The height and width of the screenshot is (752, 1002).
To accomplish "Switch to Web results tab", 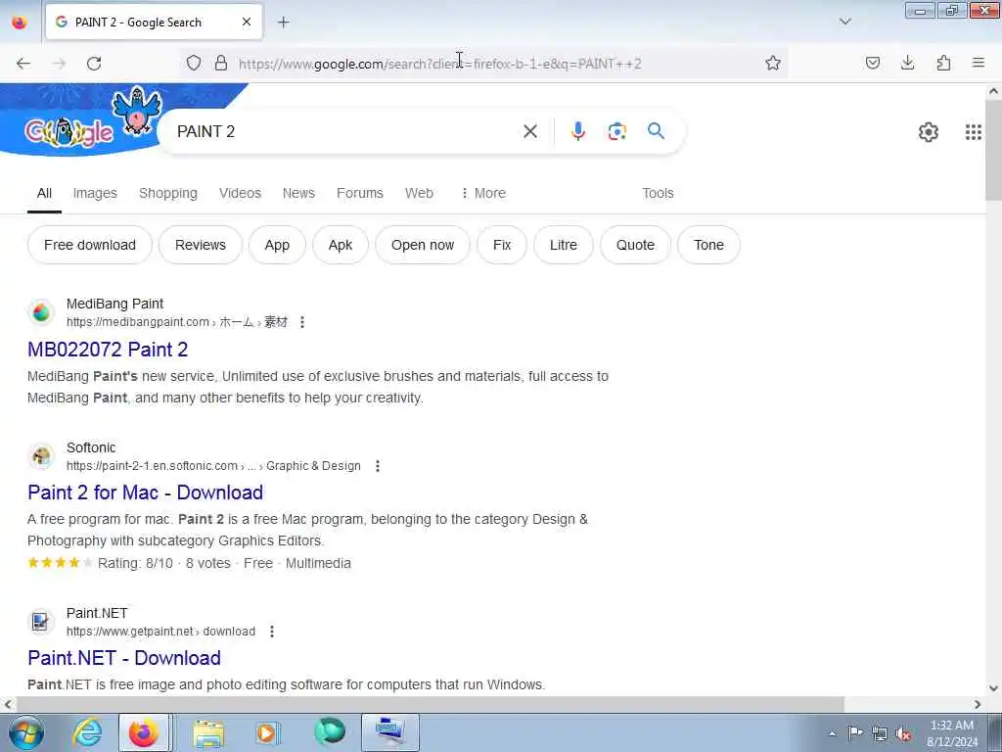I will coord(419,193).
